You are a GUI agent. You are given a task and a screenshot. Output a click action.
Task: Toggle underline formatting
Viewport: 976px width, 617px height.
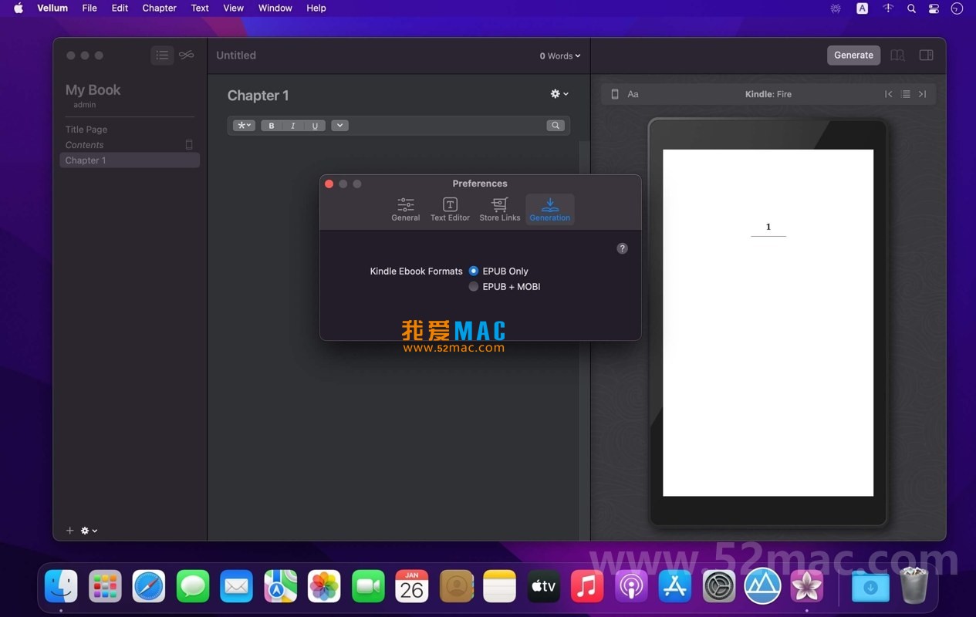click(x=315, y=126)
